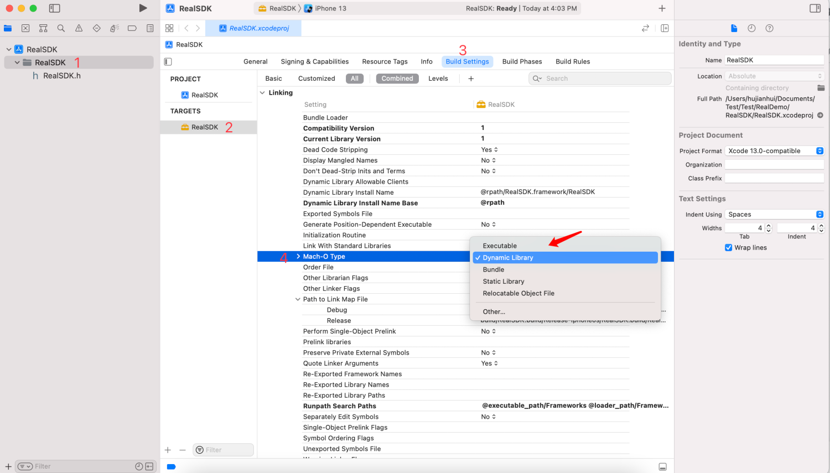Open the Resource Tags tab
Viewport: 830px width, 473px height.
[385, 61]
